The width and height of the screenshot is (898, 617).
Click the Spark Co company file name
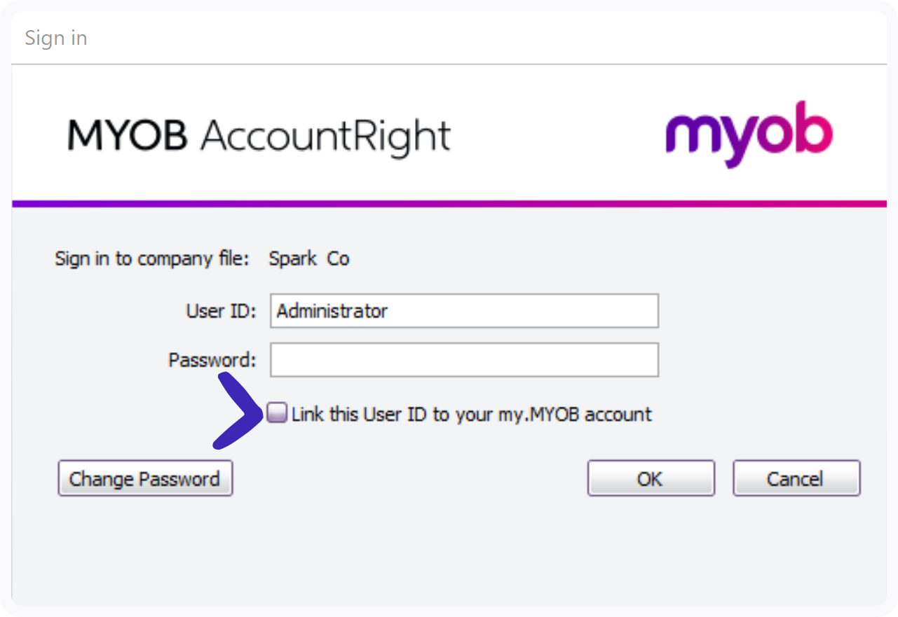(308, 258)
